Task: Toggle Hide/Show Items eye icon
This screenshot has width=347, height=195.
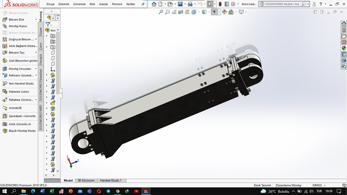Action: tap(214, 12)
